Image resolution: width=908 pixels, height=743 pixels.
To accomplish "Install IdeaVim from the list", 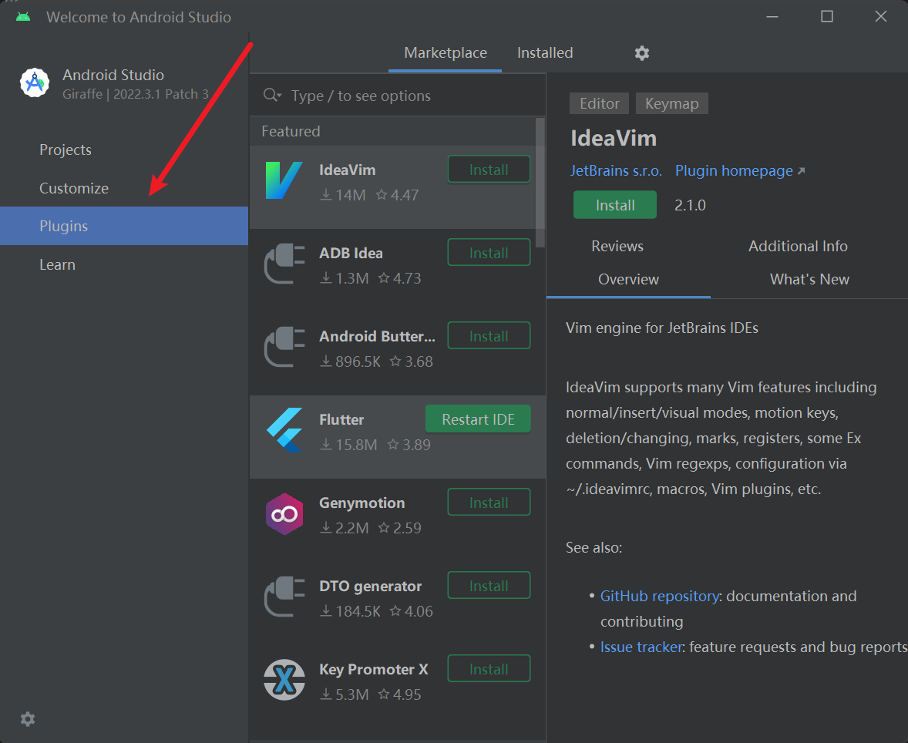I will (x=489, y=170).
